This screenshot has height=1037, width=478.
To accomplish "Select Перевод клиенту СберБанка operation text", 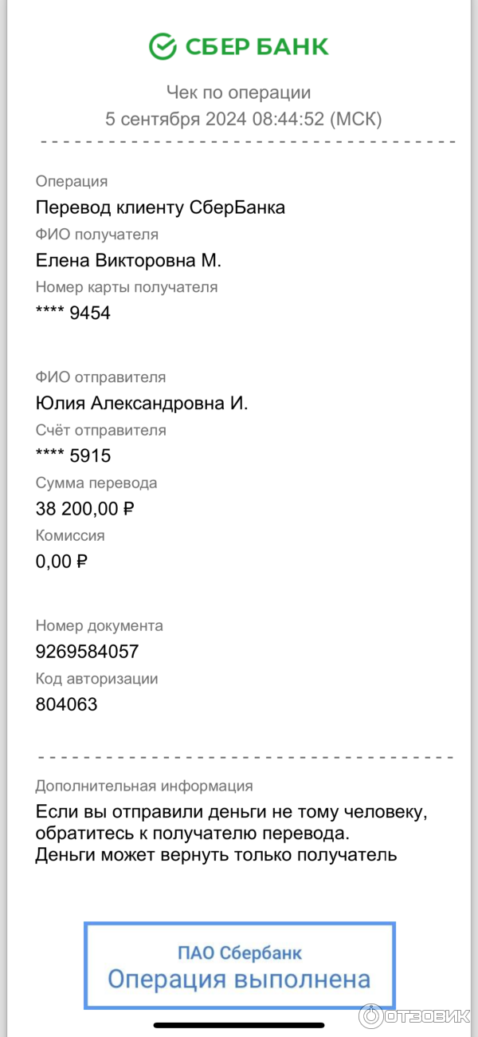I will coord(160,207).
